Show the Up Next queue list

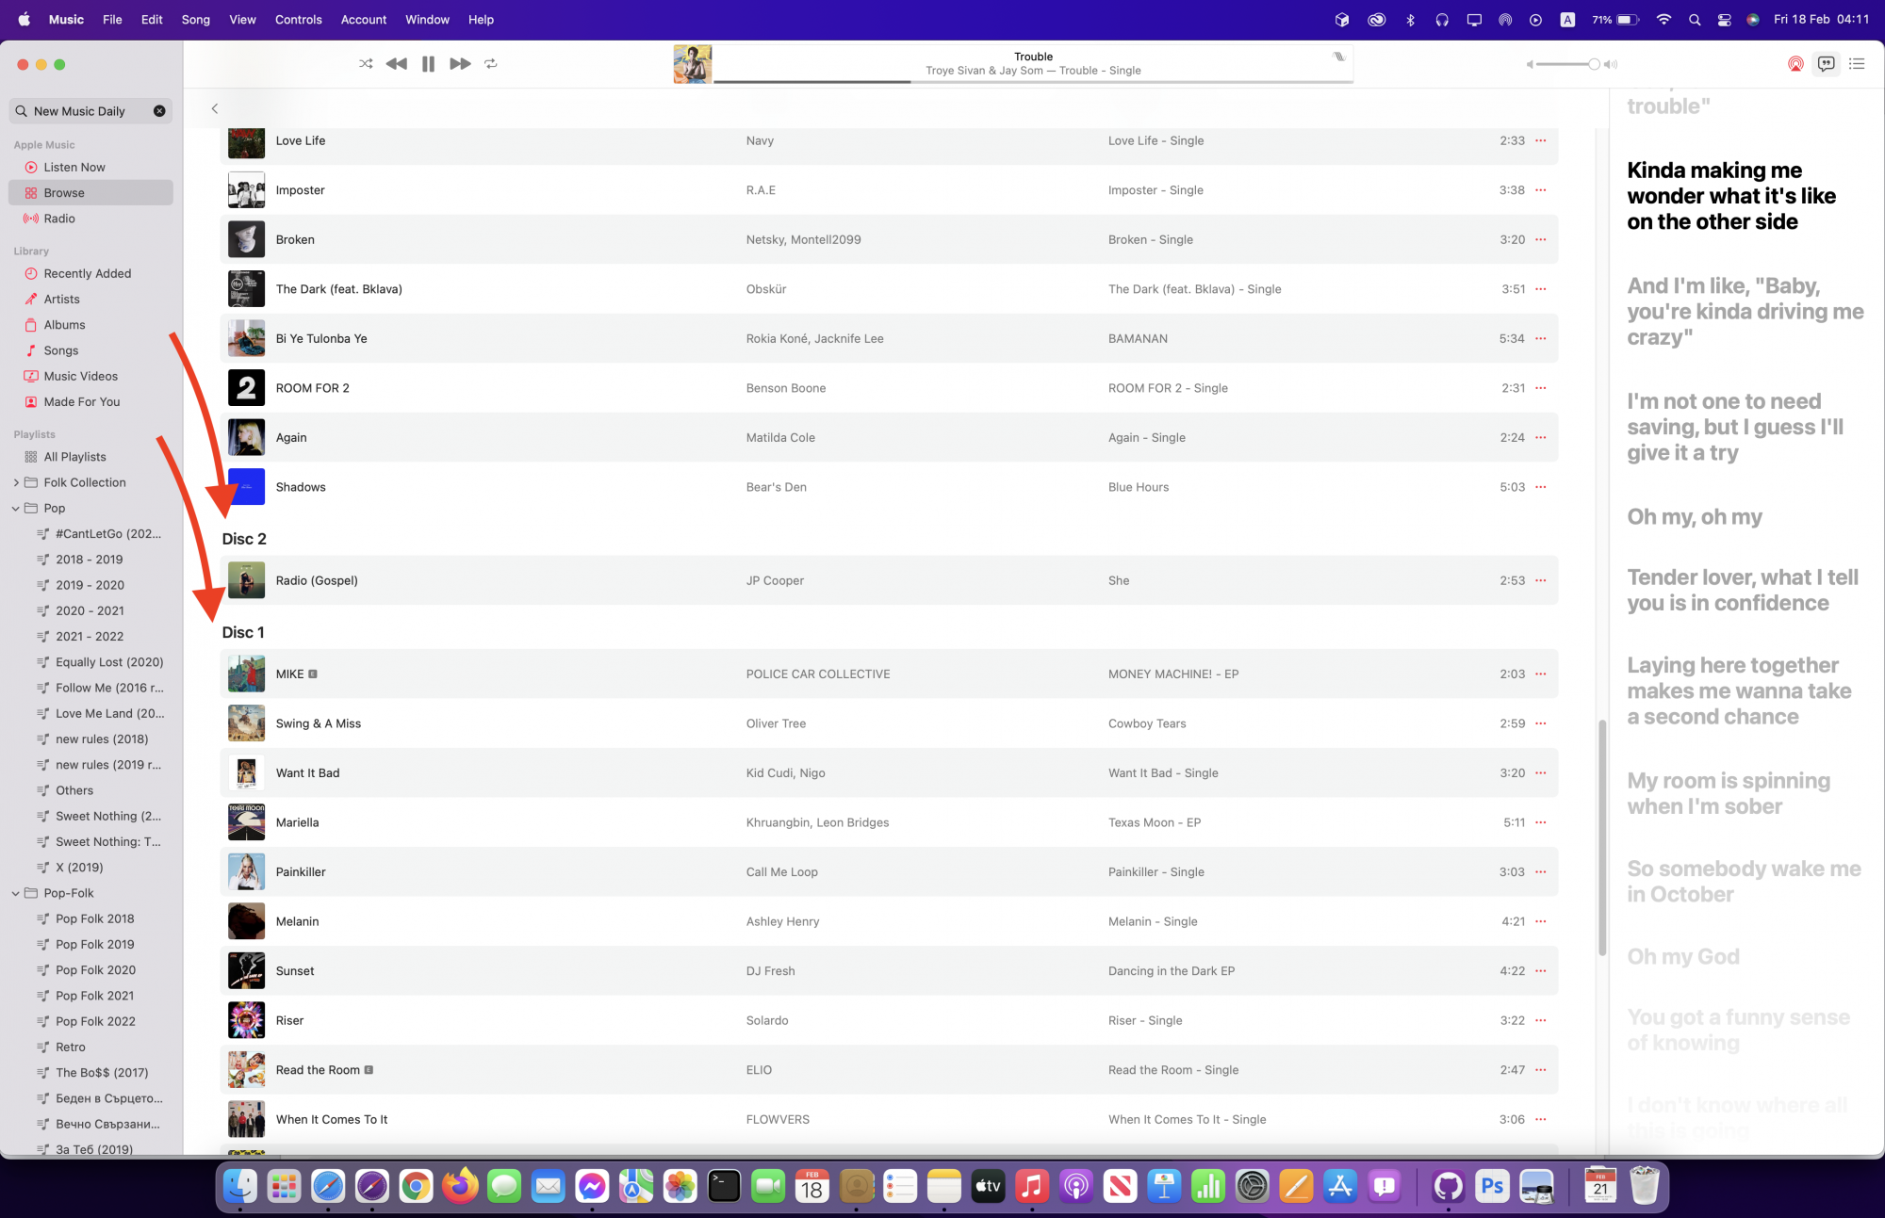pyautogui.click(x=1857, y=64)
